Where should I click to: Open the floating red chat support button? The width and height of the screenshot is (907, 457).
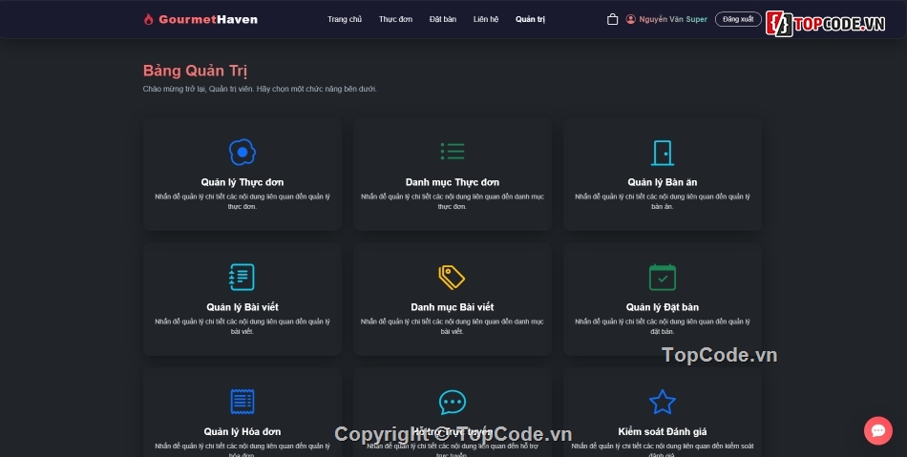click(x=878, y=430)
